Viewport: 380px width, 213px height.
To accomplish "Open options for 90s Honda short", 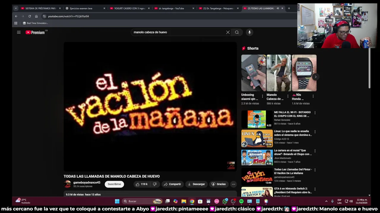I will click(x=313, y=96).
